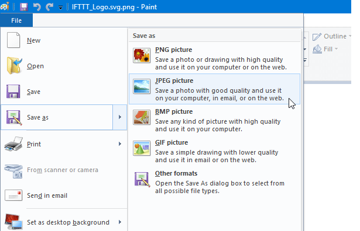Open Other formats Save As dialog
The width and height of the screenshot is (360, 231).
coord(214,182)
